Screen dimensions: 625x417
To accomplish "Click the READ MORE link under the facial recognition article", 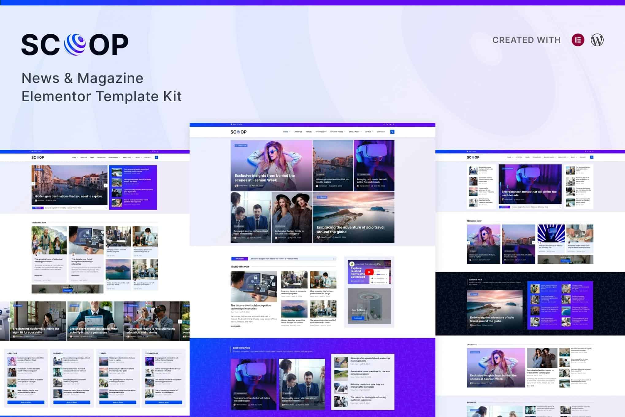I will [236, 326].
